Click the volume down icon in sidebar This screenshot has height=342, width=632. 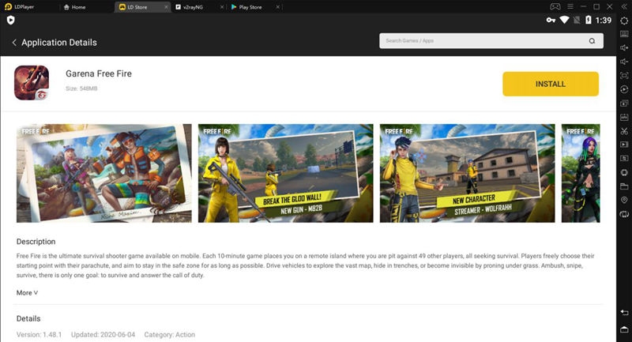624,62
